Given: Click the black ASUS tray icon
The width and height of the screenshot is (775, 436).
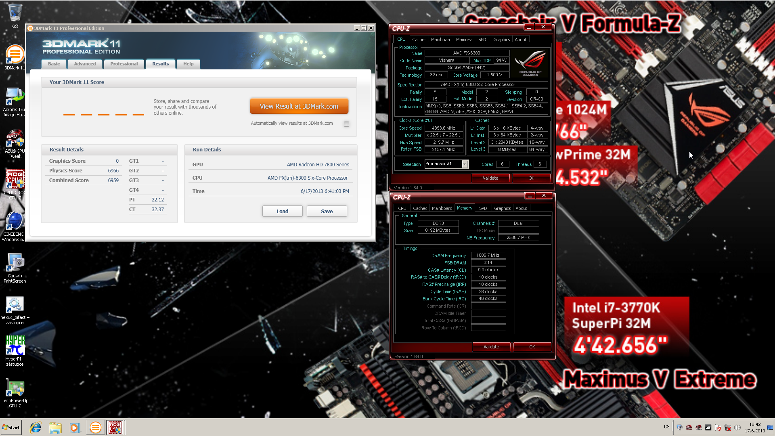Looking at the screenshot, I should coord(708,428).
